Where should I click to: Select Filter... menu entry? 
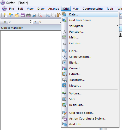click(90, 51)
